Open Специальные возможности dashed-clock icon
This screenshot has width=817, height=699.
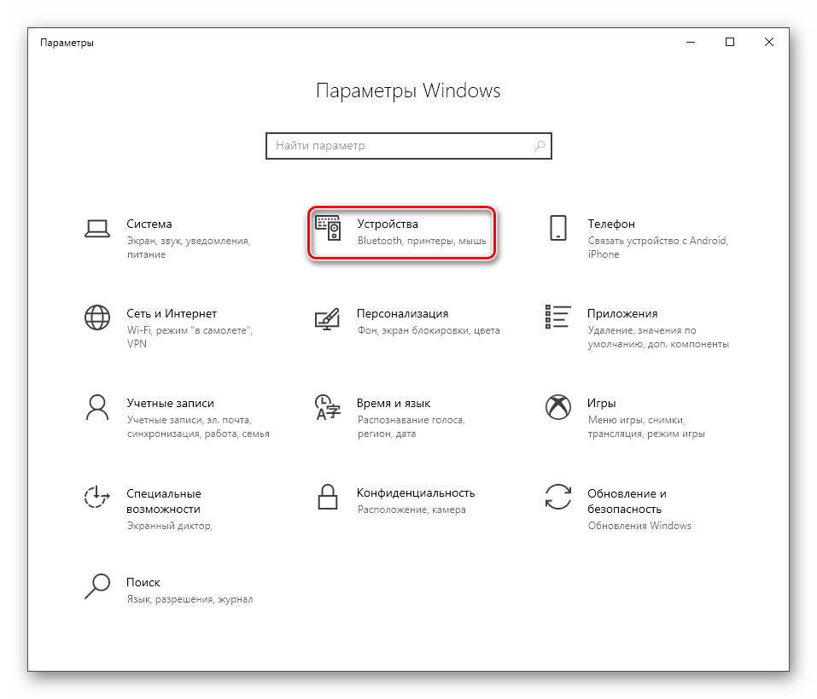(96, 498)
